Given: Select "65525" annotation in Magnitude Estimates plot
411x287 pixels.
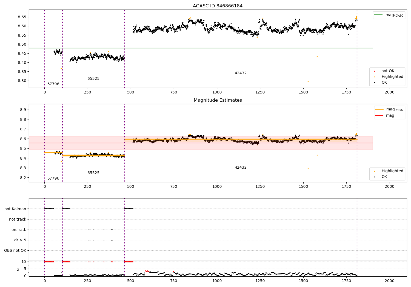Looking at the screenshot, I should (x=93, y=173).
